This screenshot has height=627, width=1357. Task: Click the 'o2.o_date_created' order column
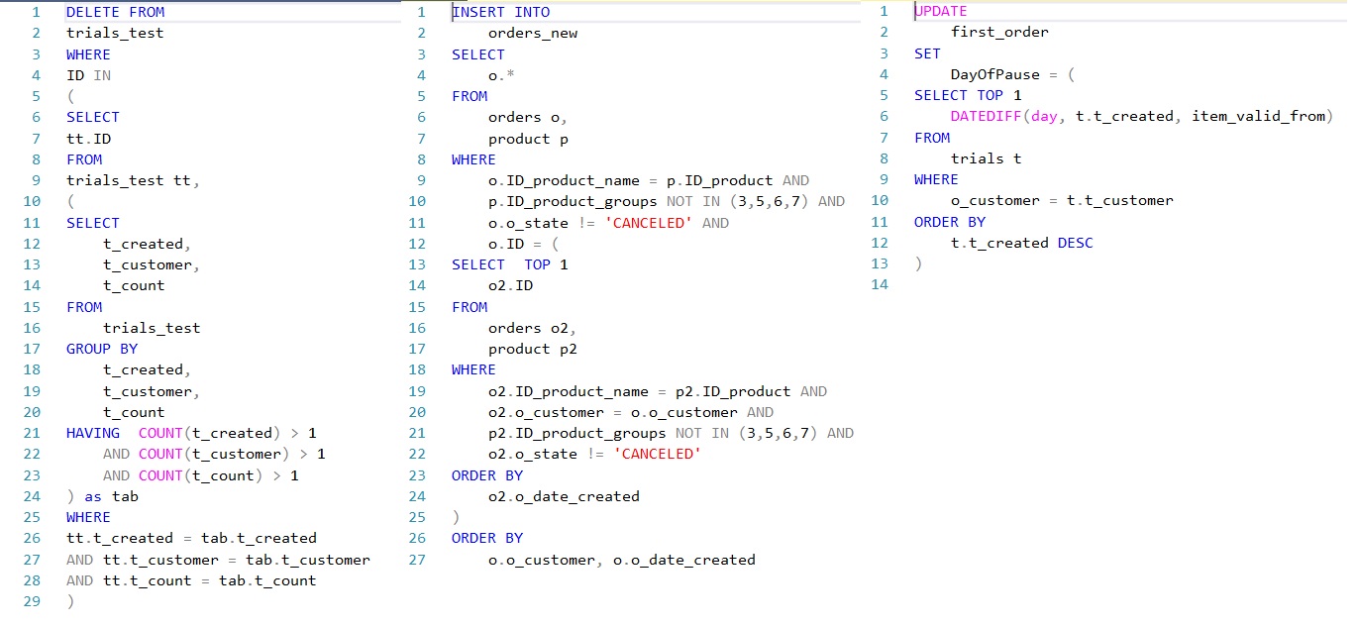pos(564,496)
